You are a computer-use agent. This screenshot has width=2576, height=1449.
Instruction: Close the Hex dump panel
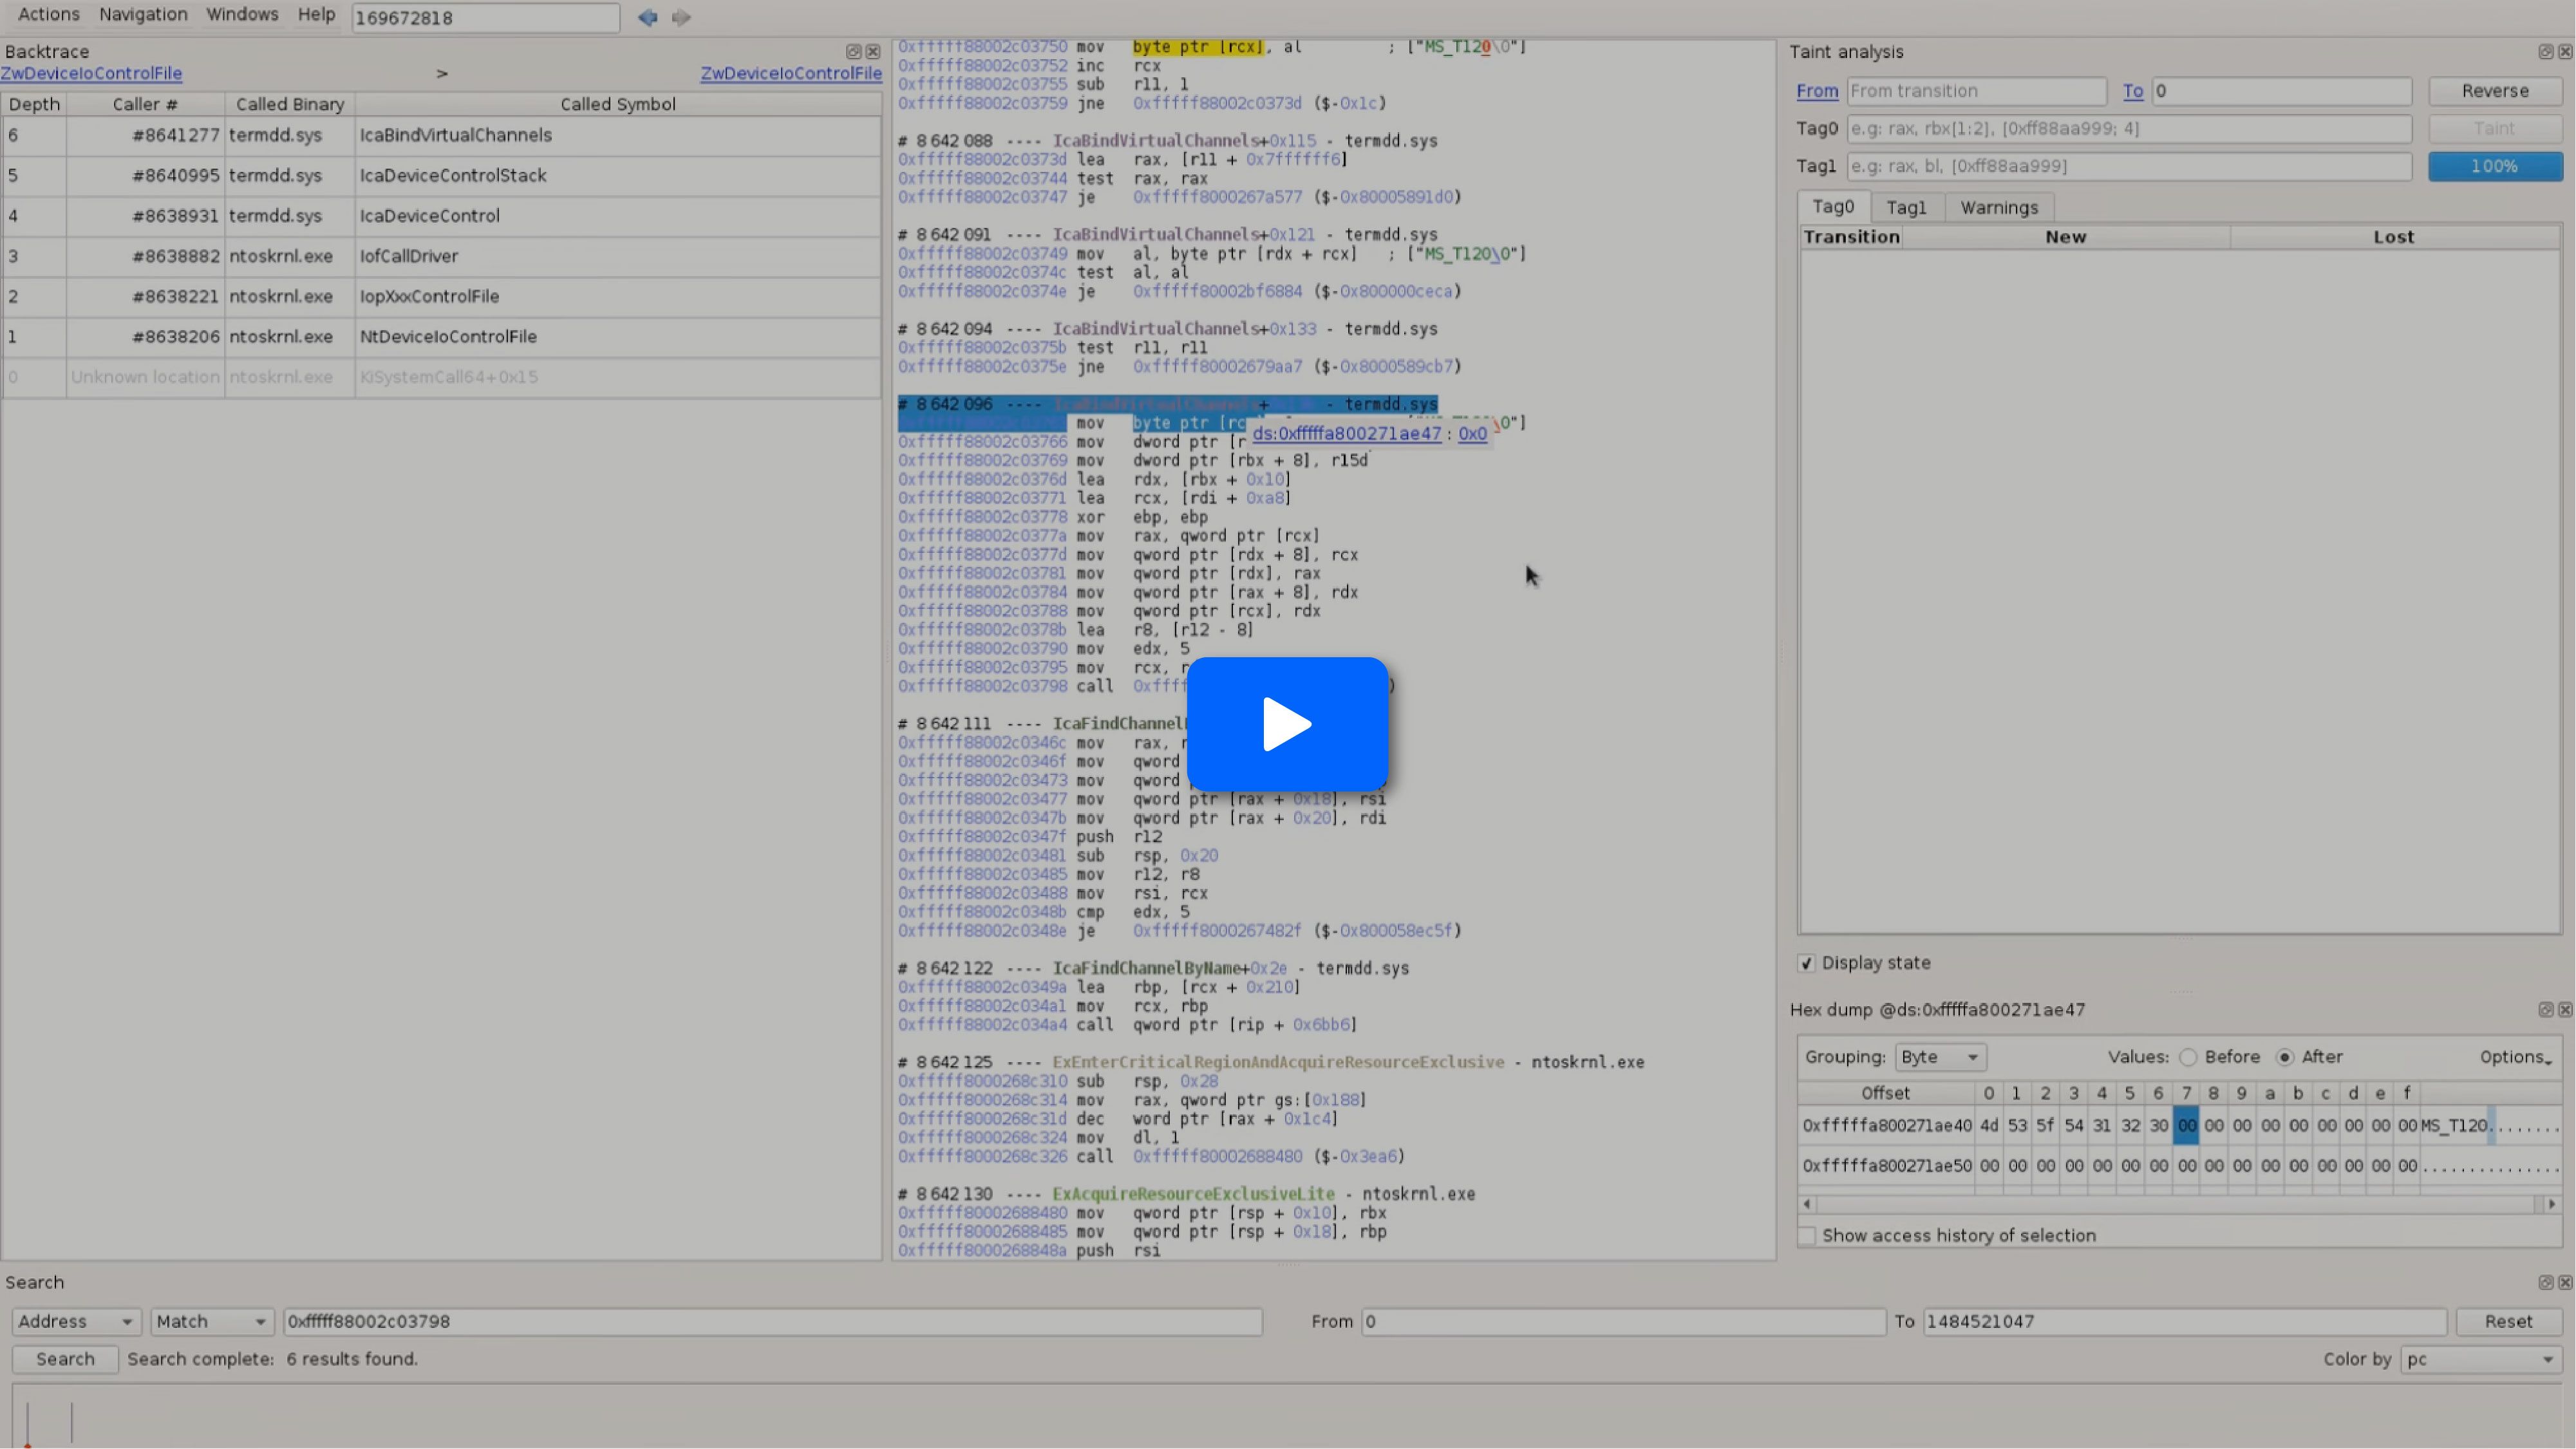(2565, 1009)
